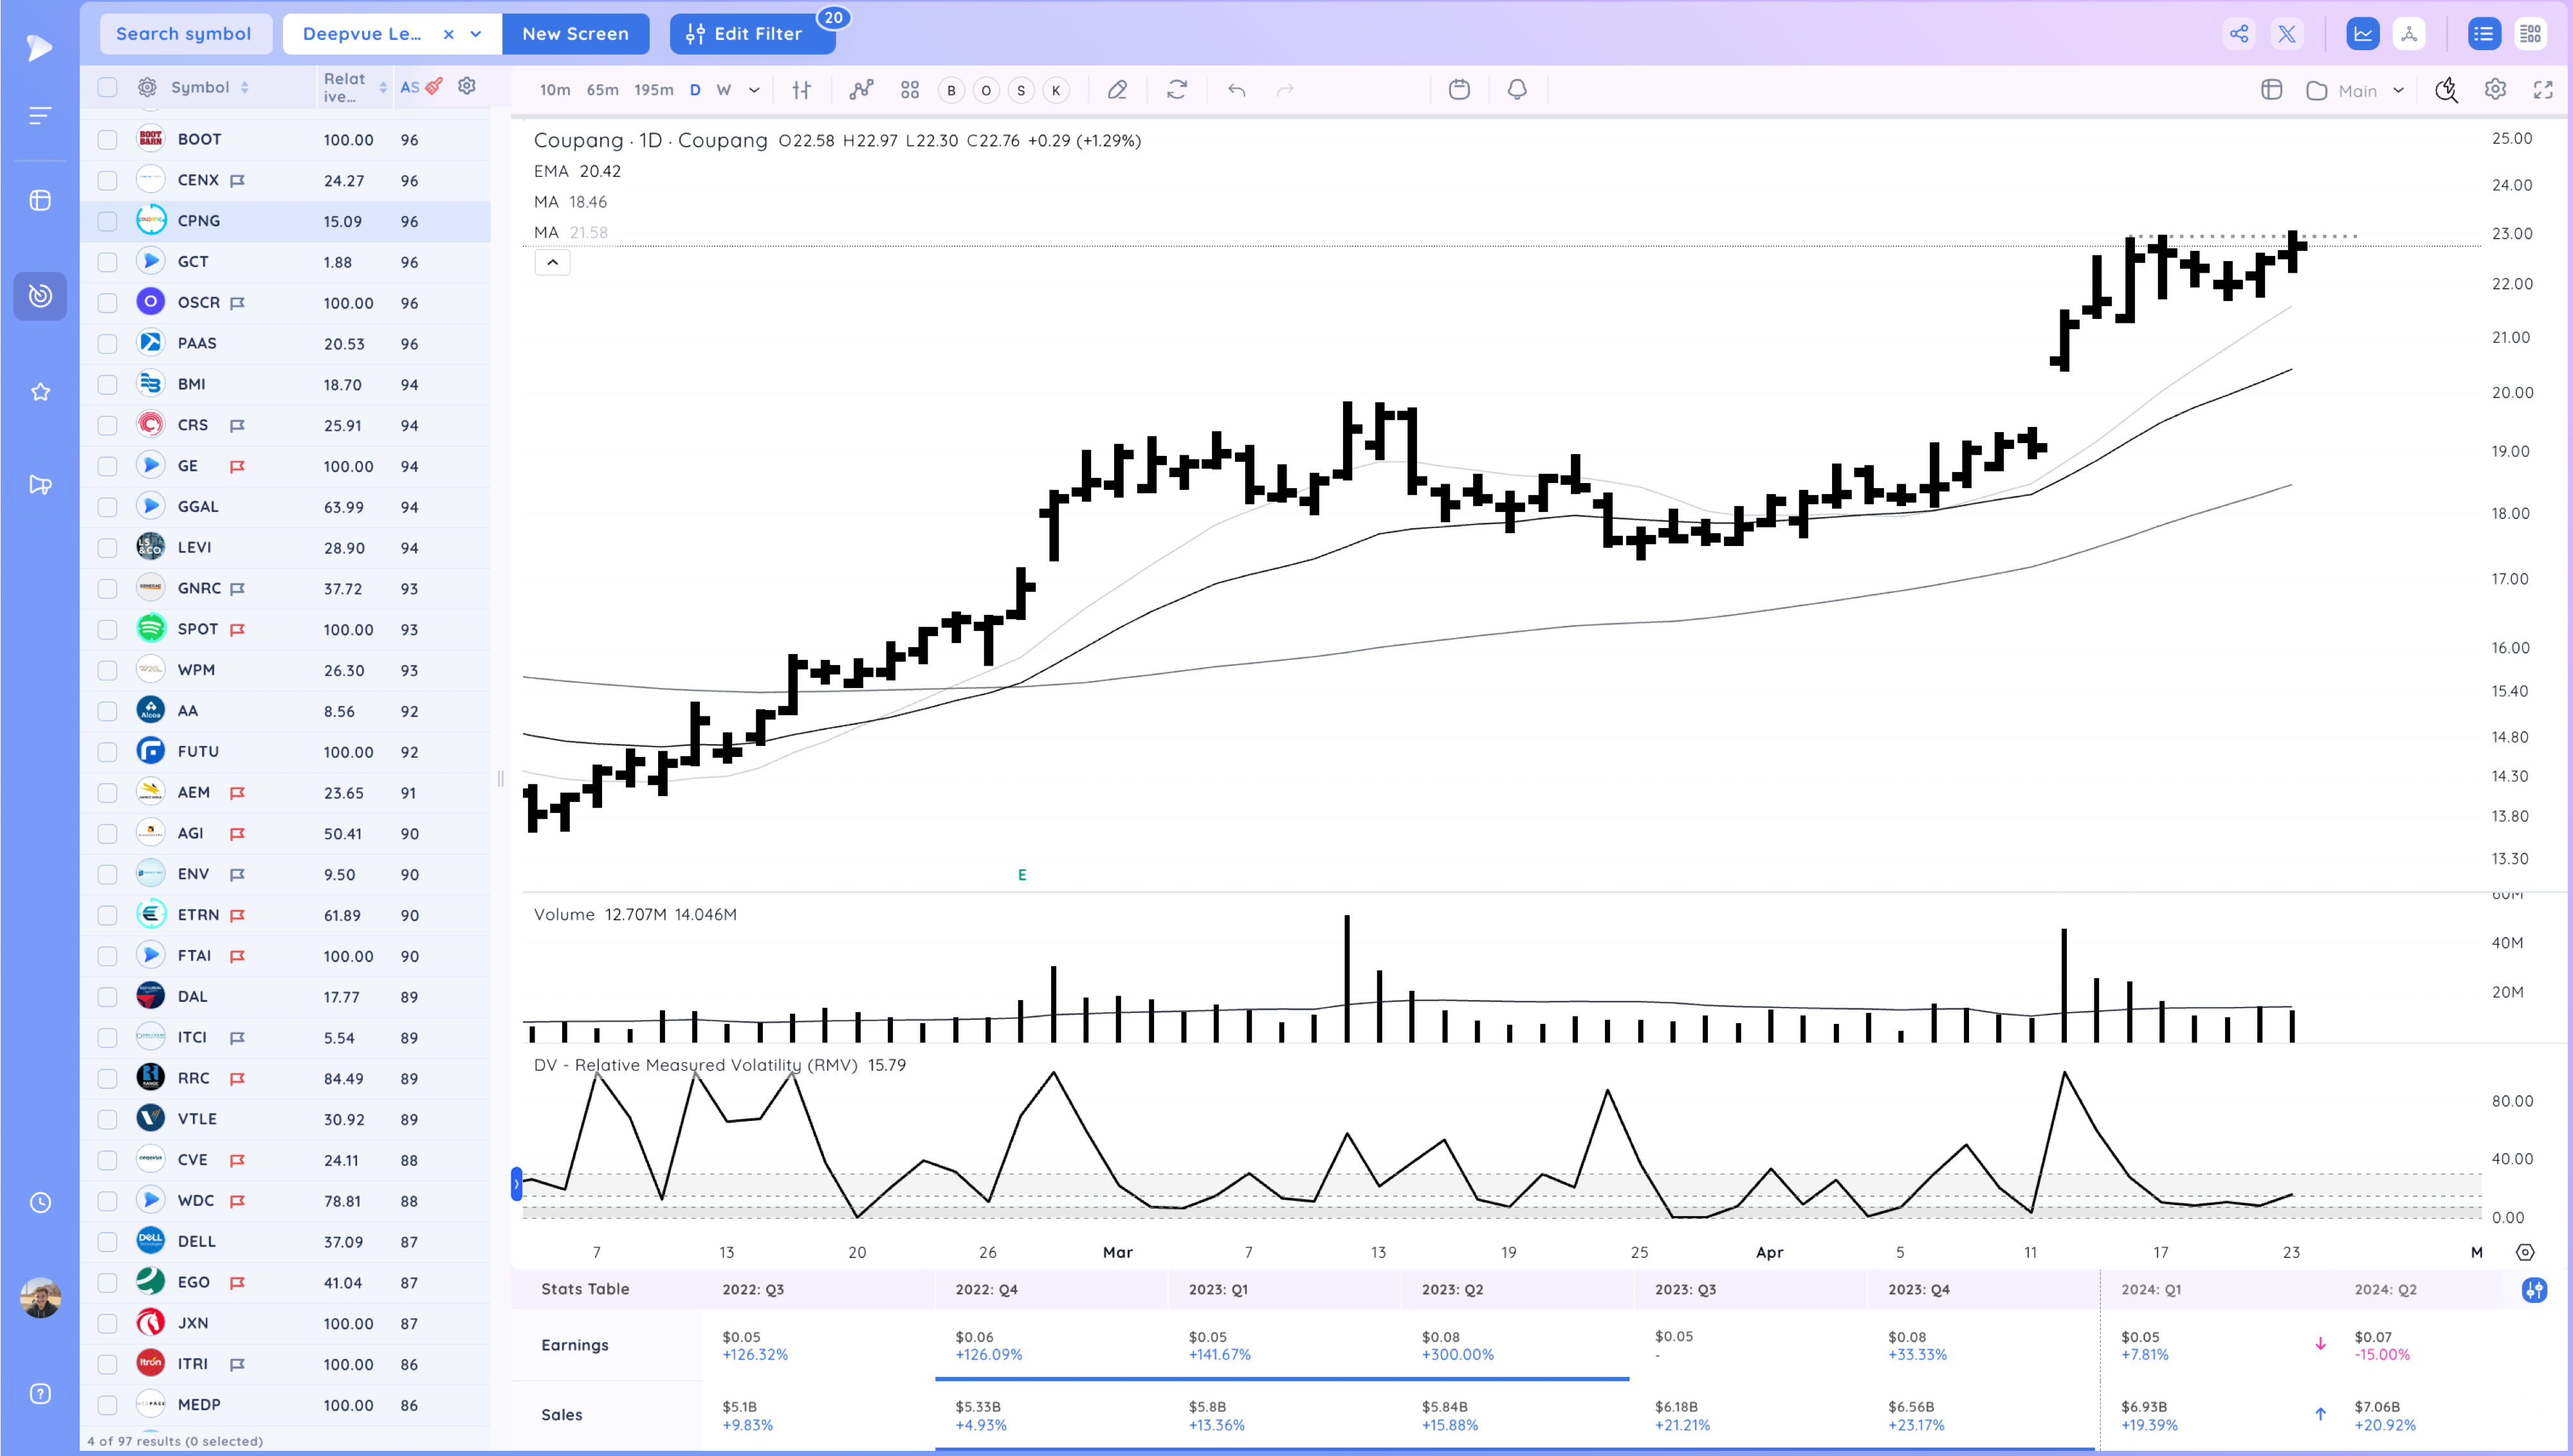Open the user profile avatar
Image resolution: width=2573 pixels, height=1456 pixels.
pos(40,1297)
